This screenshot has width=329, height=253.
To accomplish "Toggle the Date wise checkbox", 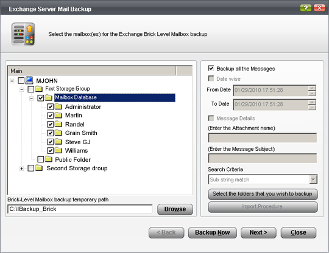I will [x=211, y=78].
